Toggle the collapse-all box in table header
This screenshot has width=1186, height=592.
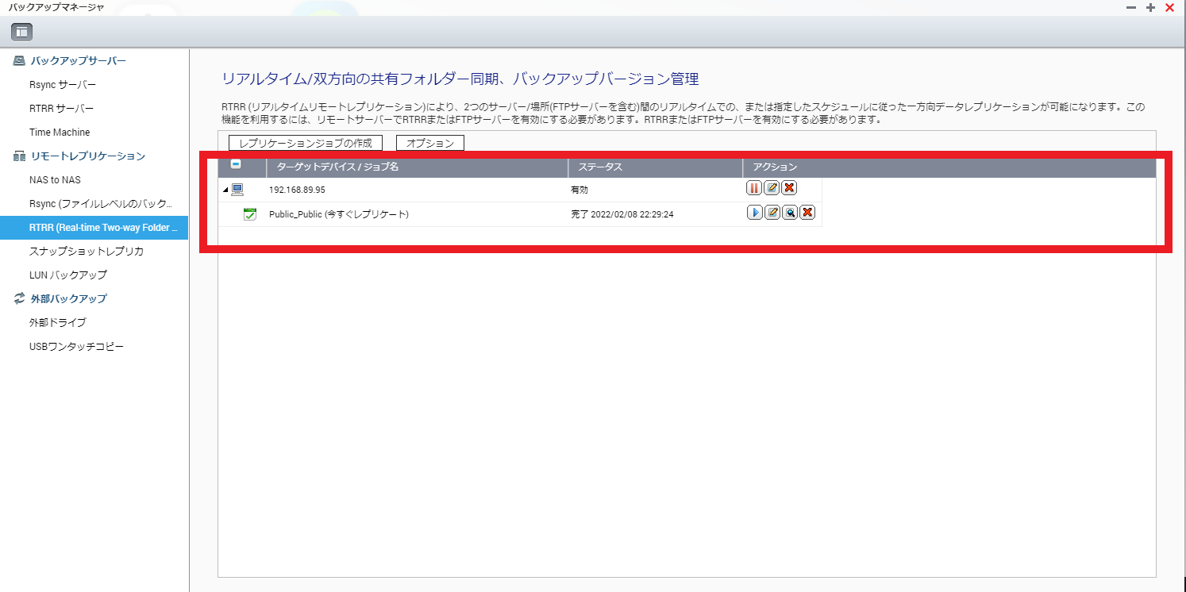pyautogui.click(x=236, y=165)
